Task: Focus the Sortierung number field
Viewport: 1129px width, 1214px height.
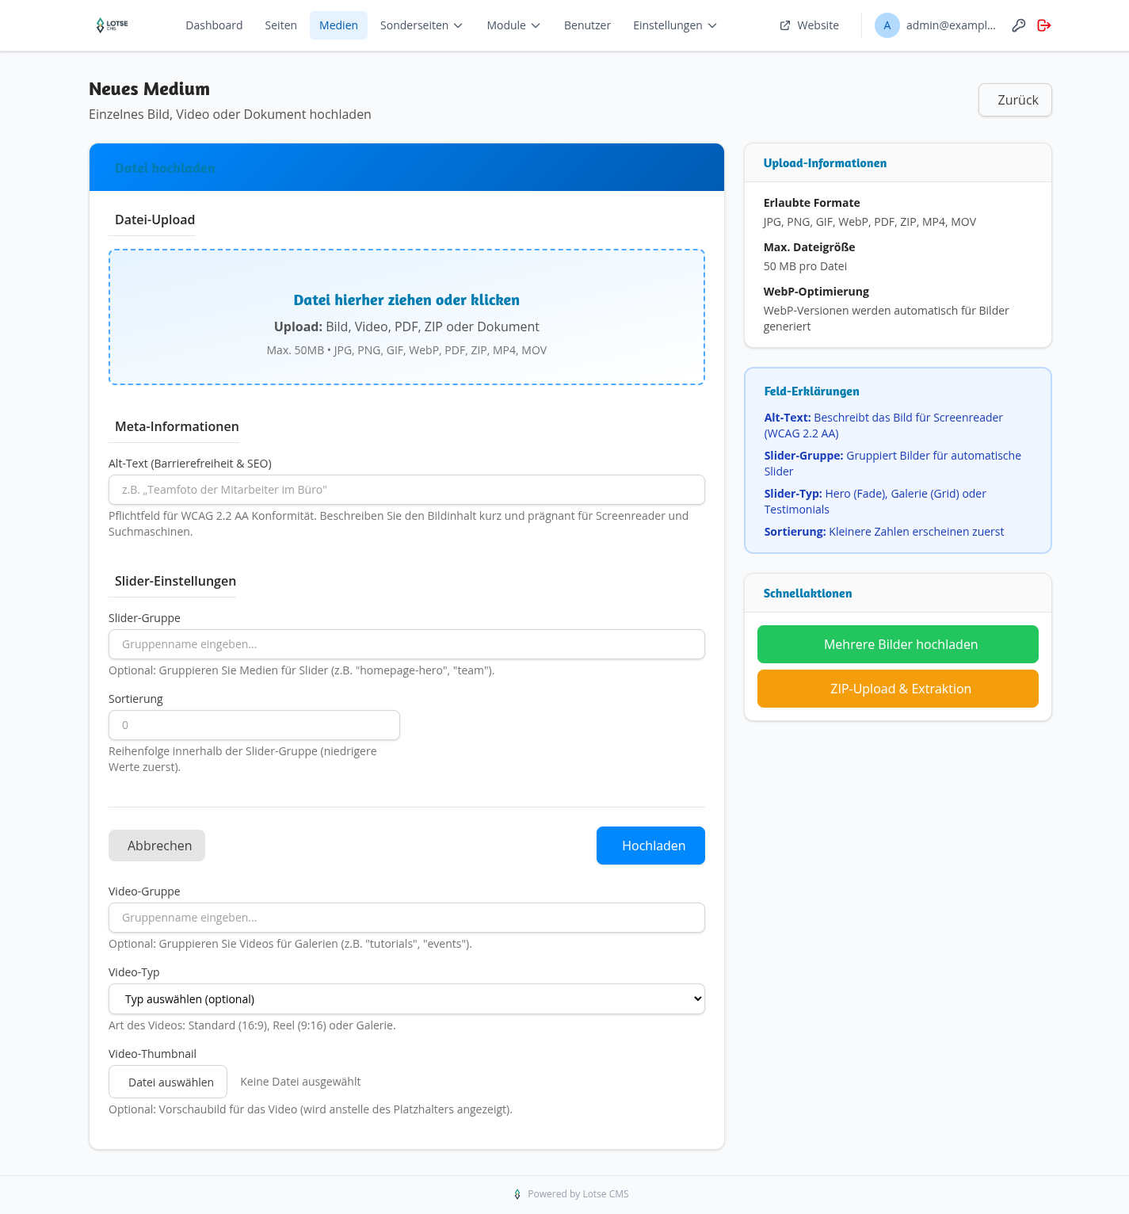Action: pyautogui.click(x=254, y=725)
